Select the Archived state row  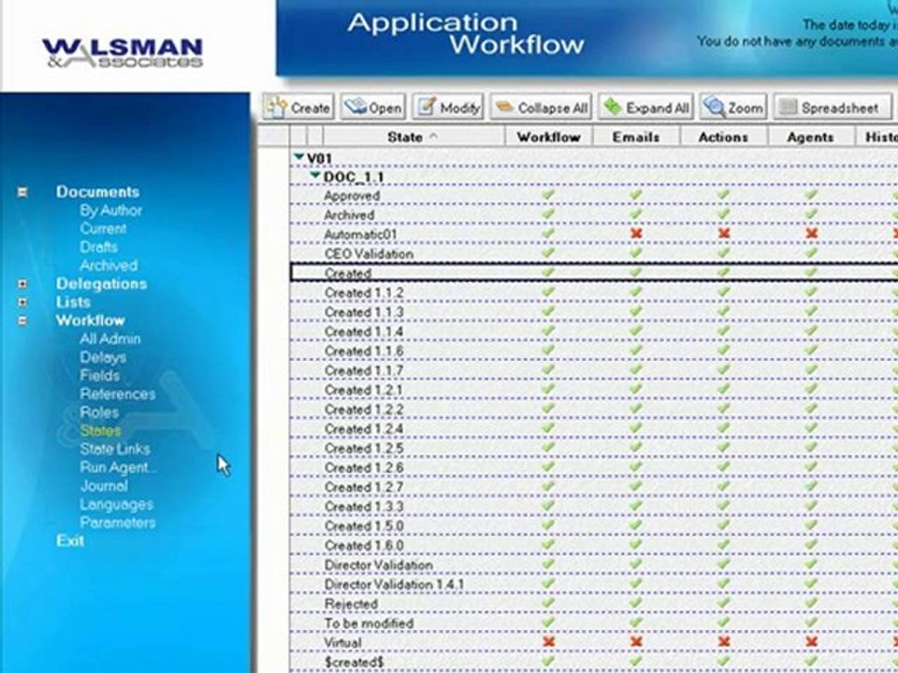tap(594, 215)
